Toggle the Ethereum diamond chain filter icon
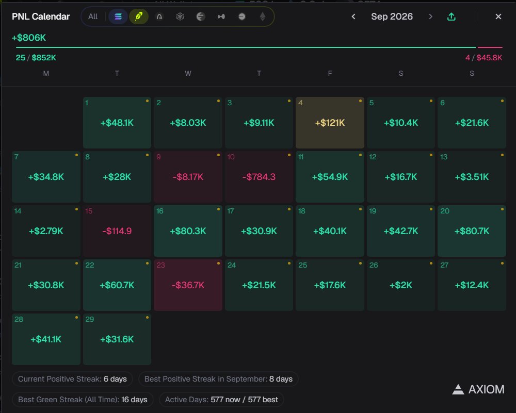 [x=263, y=16]
